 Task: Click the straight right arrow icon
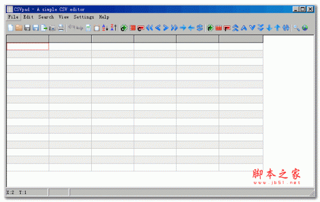click(183, 28)
